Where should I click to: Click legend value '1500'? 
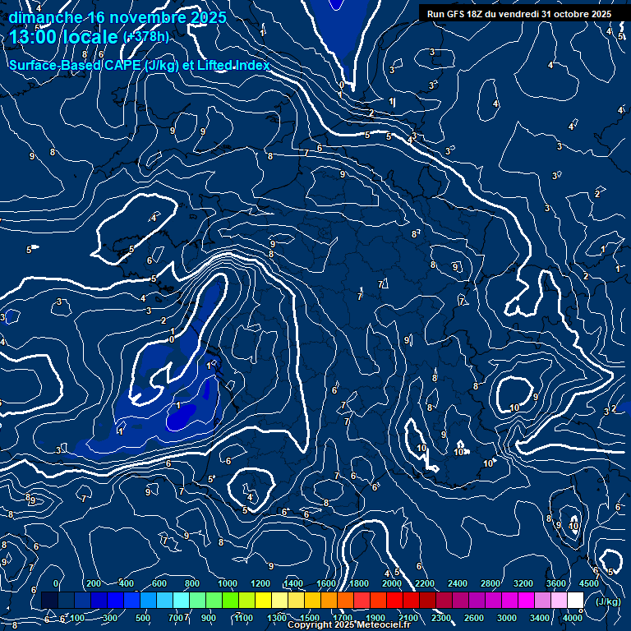click(x=310, y=618)
